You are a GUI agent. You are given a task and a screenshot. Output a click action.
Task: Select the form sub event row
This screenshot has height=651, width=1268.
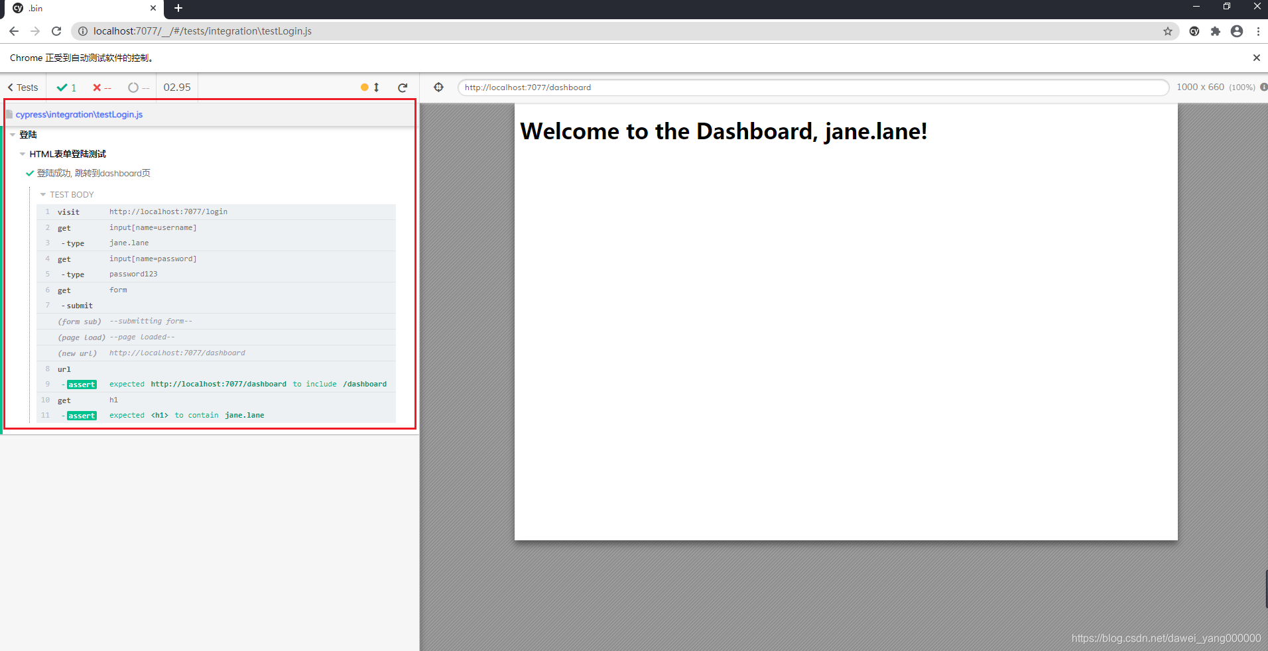click(x=216, y=322)
